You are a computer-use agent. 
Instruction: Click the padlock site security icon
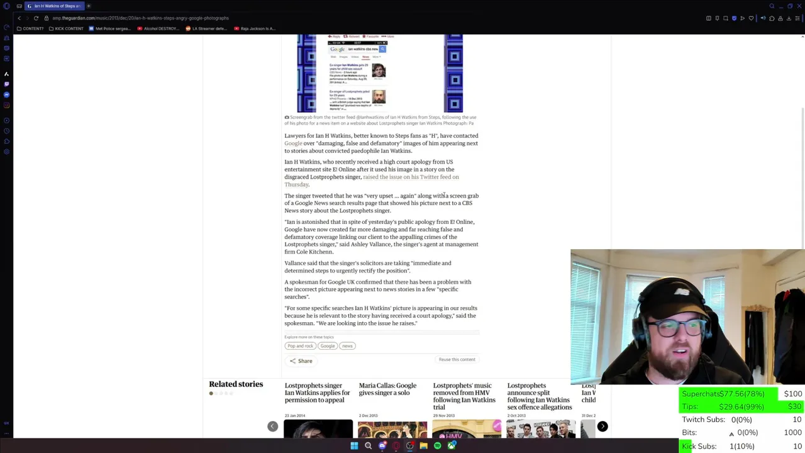(x=47, y=18)
